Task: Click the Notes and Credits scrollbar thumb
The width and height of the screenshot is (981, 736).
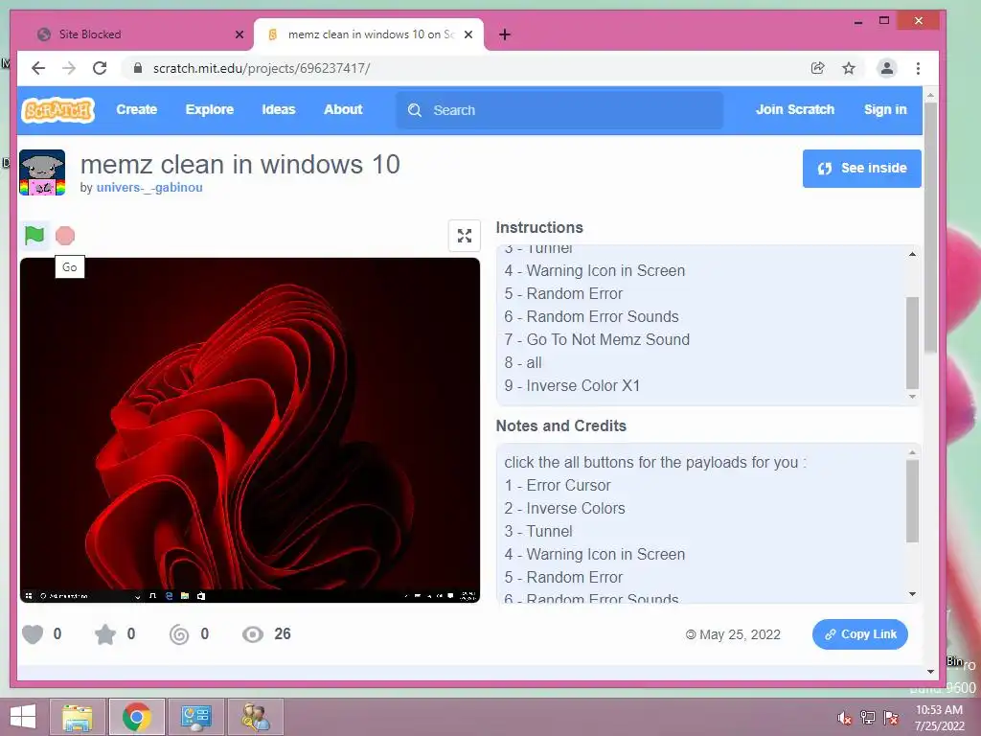Action: pyautogui.click(x=912, y=501)
